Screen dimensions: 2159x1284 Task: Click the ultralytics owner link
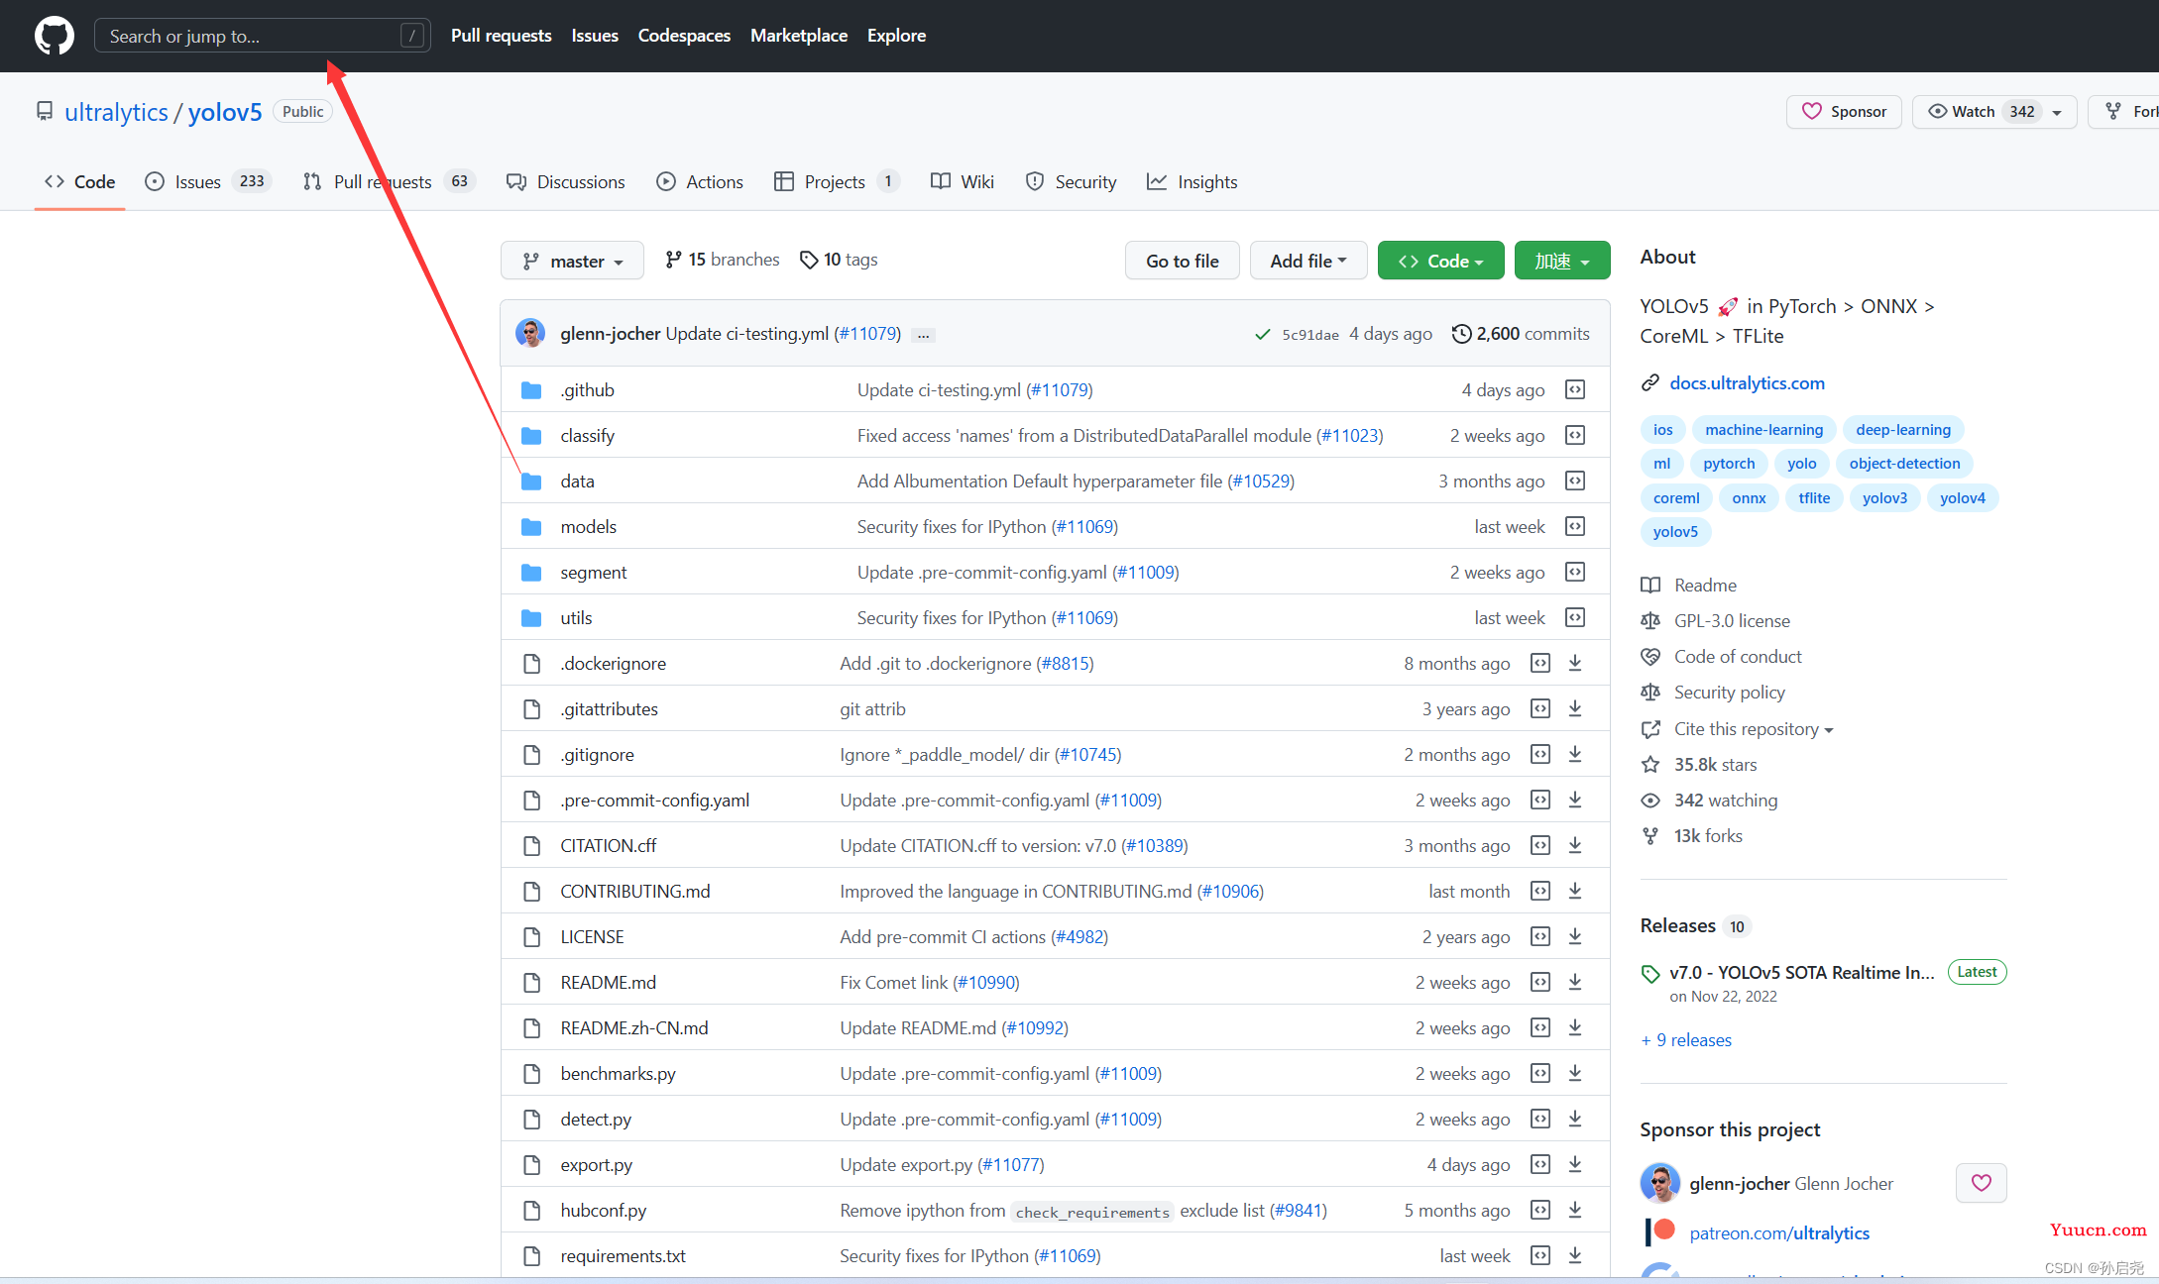coord(116,112)
